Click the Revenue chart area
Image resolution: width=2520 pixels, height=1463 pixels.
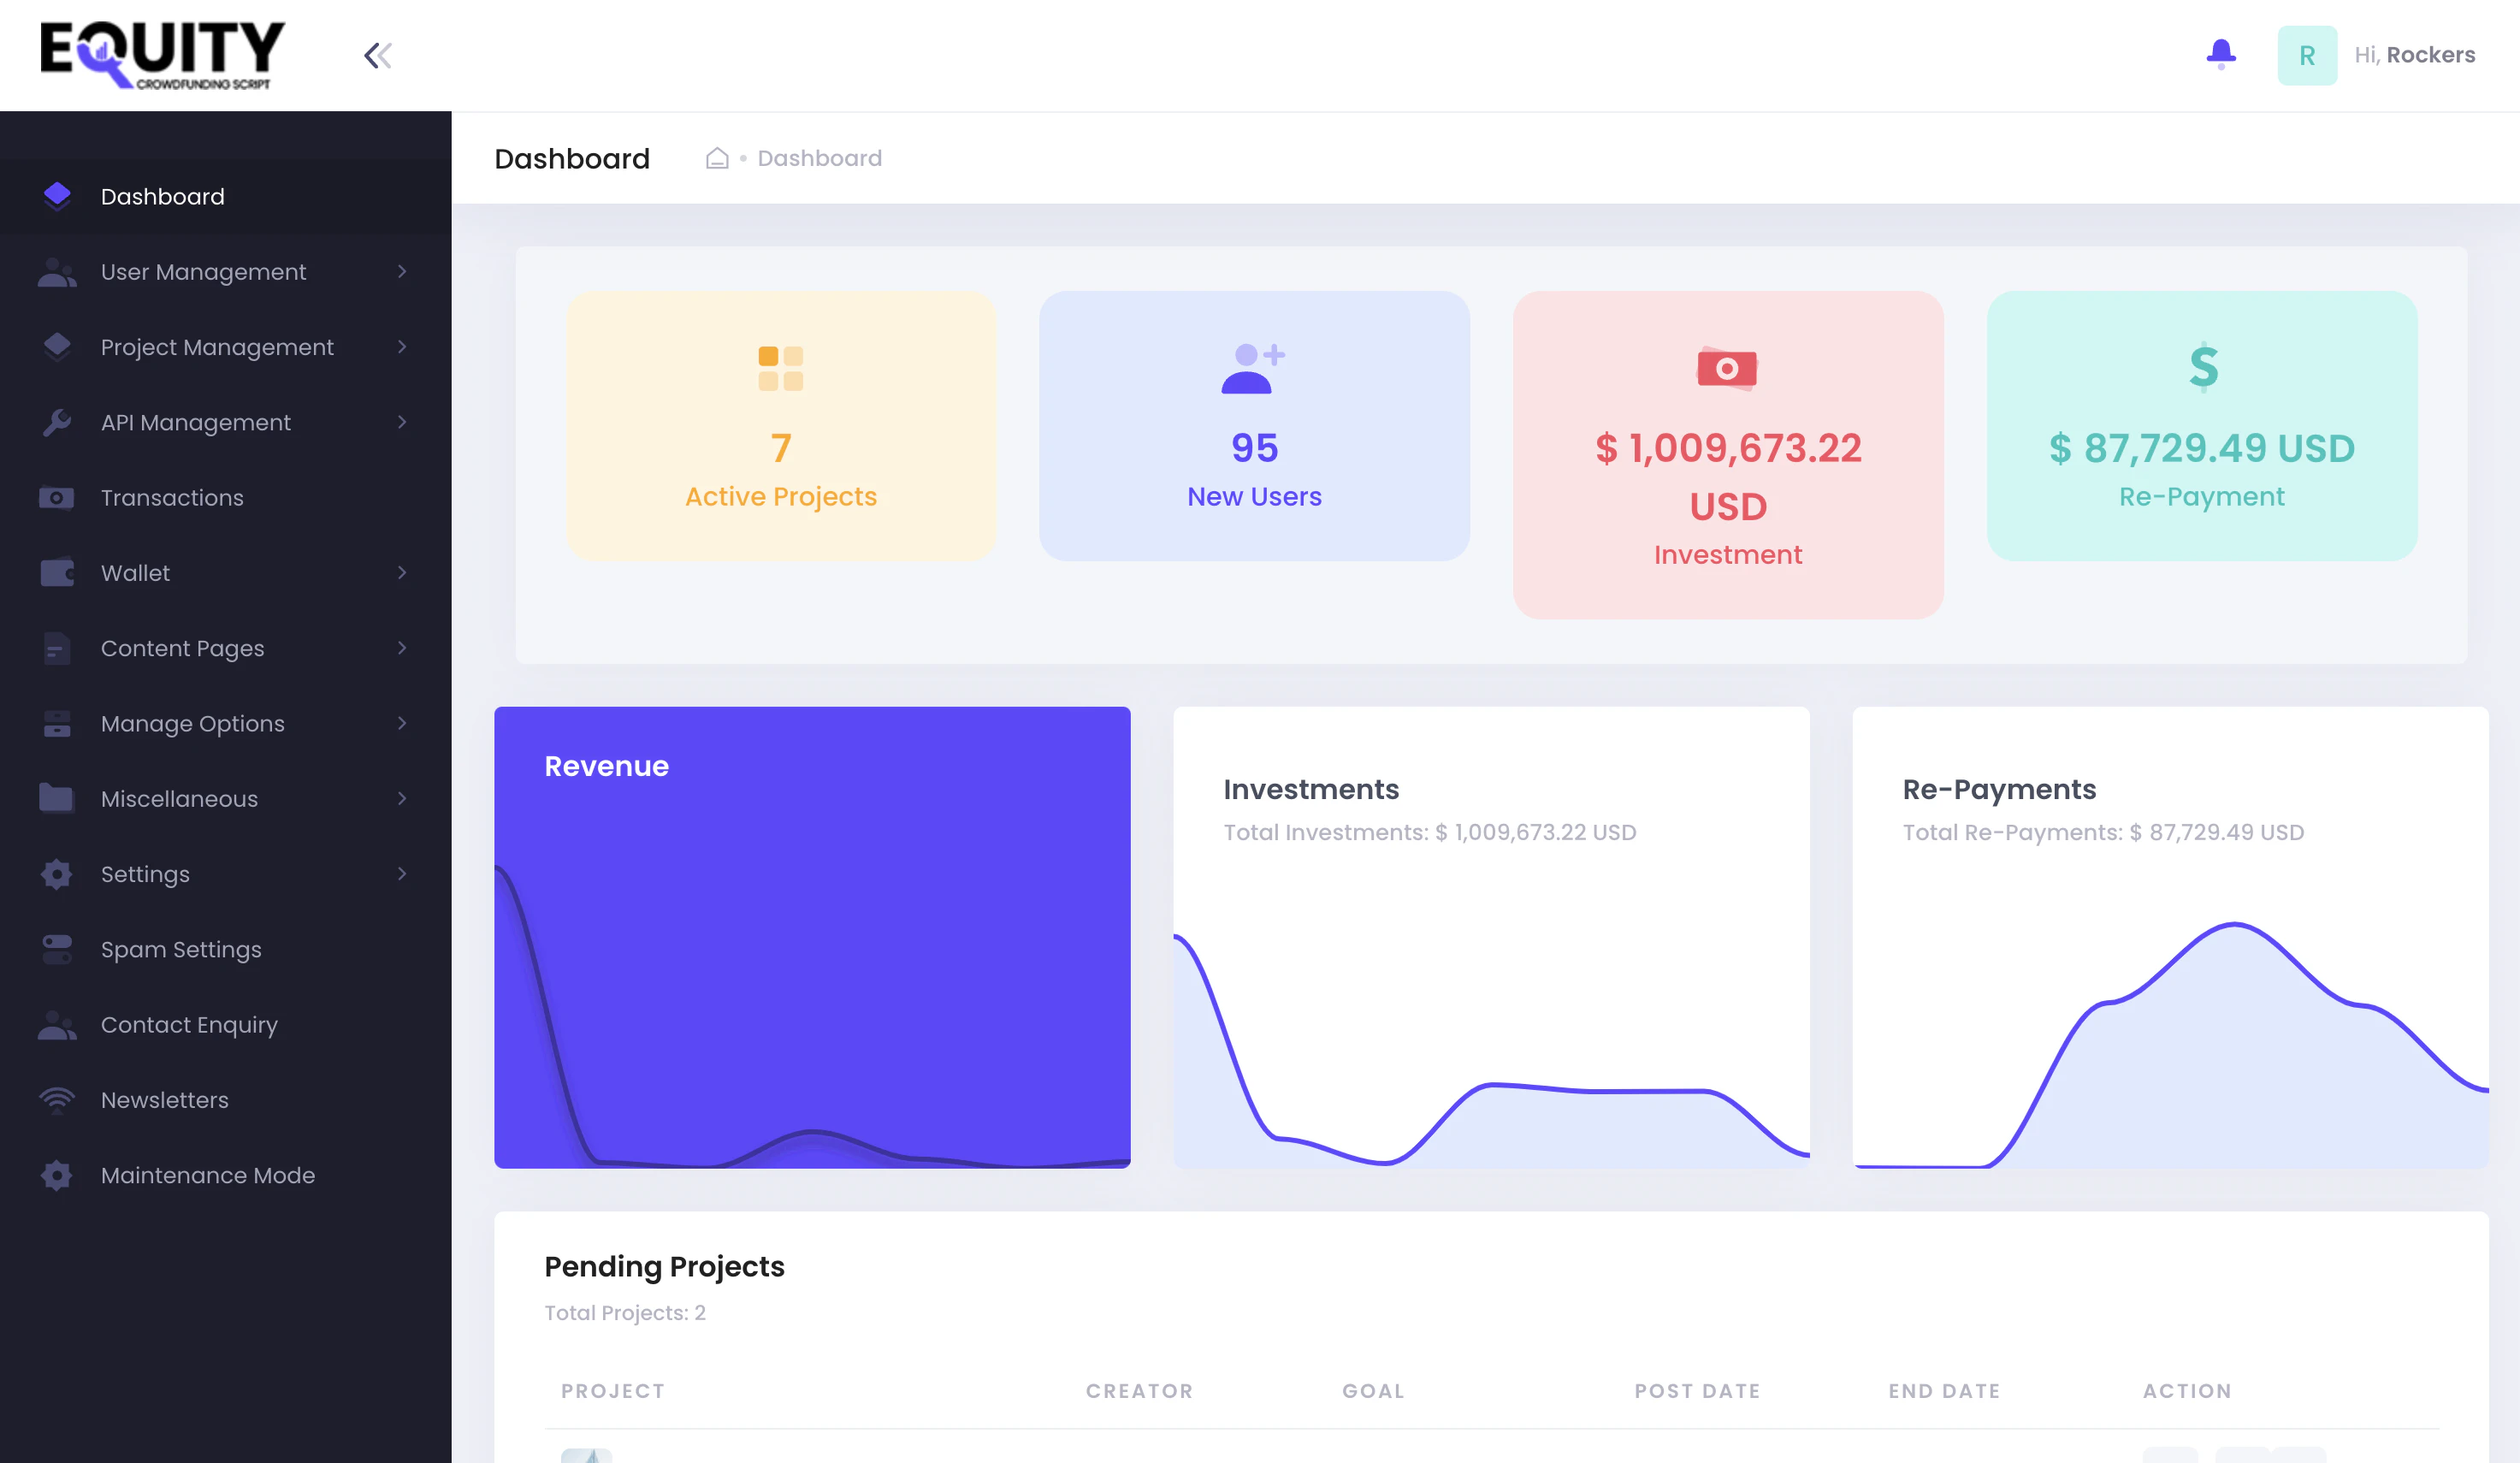pyautogui.click(x=812, y=940)
